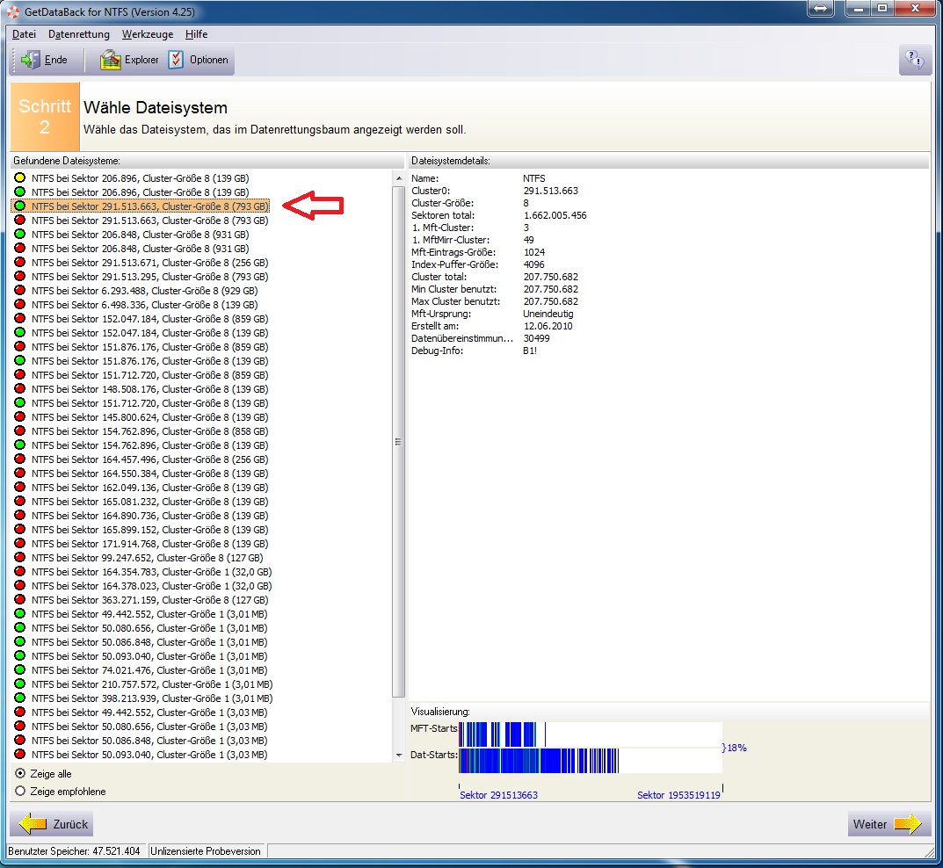Select entry NTFS Sektor 74.021.476 (3,01 MB)
Image resolution: width=943 pixels, height=868 pixels.
pos(140,670)
